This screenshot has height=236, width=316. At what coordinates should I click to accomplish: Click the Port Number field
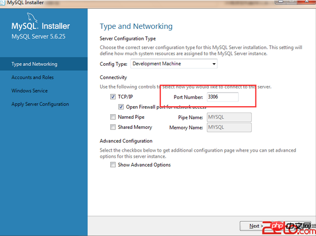pyautogui.click(x=222, y=97)
